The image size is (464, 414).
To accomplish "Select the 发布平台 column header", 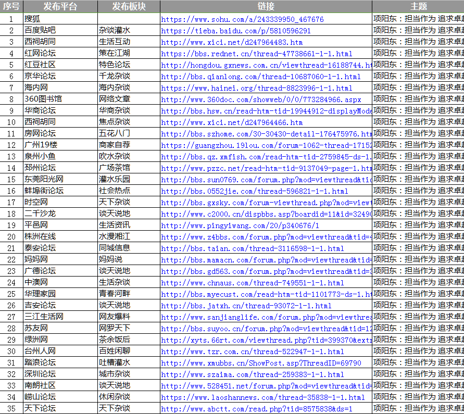I will (x=60, y=7).
